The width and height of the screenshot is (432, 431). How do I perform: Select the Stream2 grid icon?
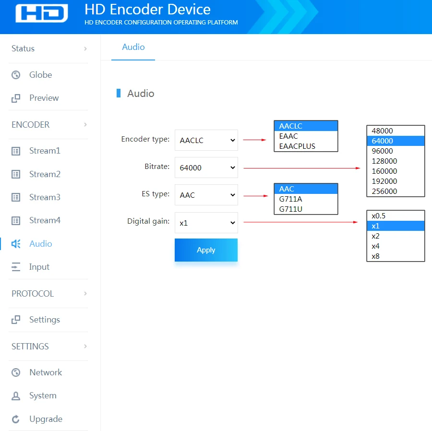(16, 174)
